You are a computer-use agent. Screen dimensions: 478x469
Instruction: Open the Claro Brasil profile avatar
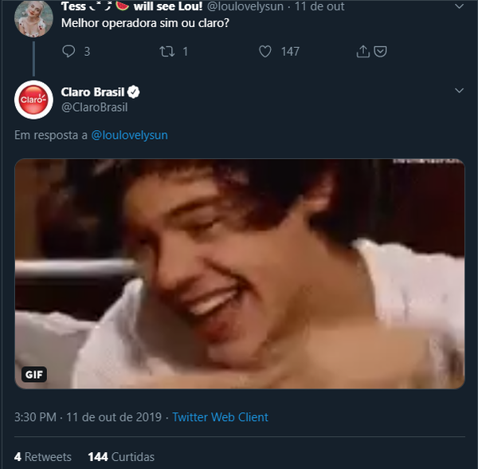(33, 99)
